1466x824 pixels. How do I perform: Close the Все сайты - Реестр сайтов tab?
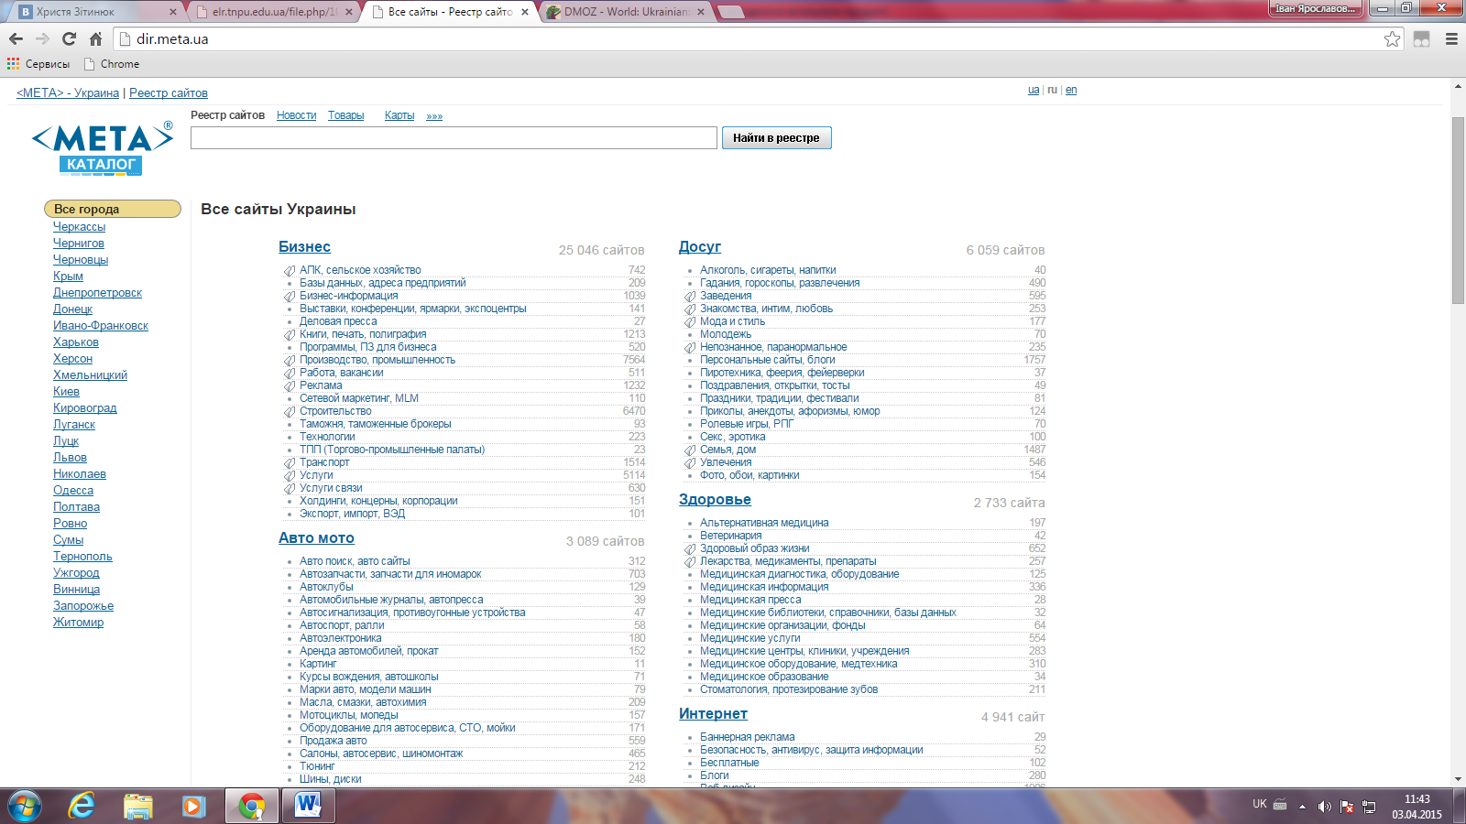pos(525,12)
